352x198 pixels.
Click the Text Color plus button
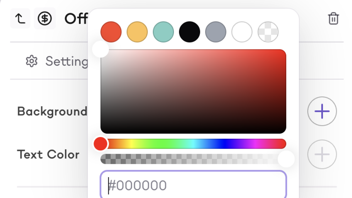click(x=322, y=154)
